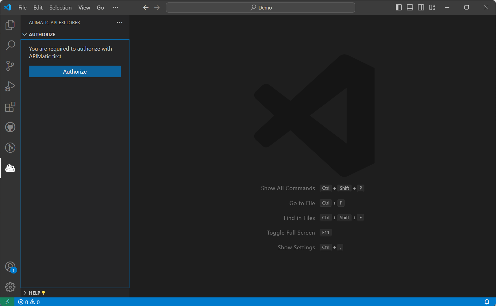This screenshot has height=306, width=496.
Task: Close the VS Code window
Action: pyautogui.click(x=486, y=7)
